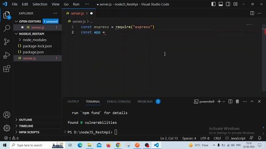Change the CRLF line ending
Image resolution: width=266 pixels, height=149 pixels.
tap(217, 138)
